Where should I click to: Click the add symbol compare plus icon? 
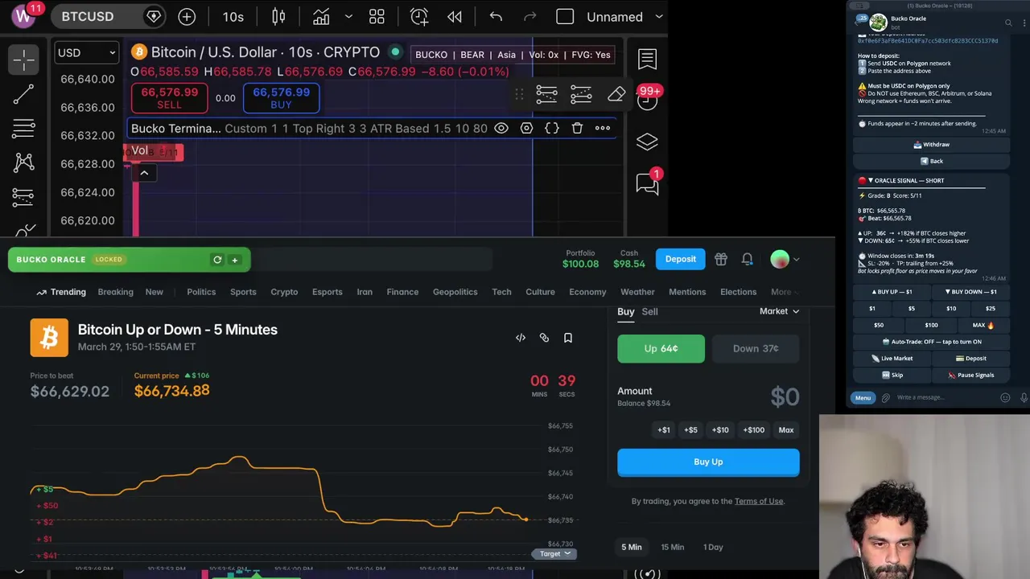(x=187, y=17)
